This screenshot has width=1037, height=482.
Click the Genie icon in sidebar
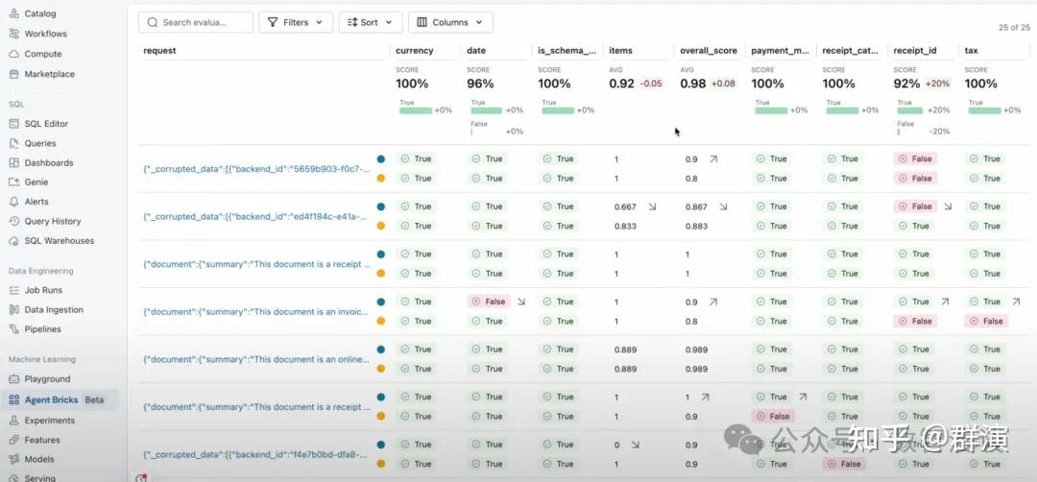click(x=14, y=182)
